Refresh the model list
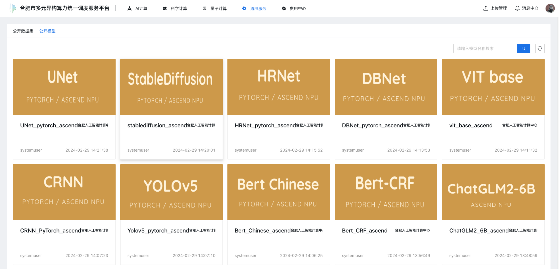The height and width of the screenshot is (269, 559). [540, 48]
